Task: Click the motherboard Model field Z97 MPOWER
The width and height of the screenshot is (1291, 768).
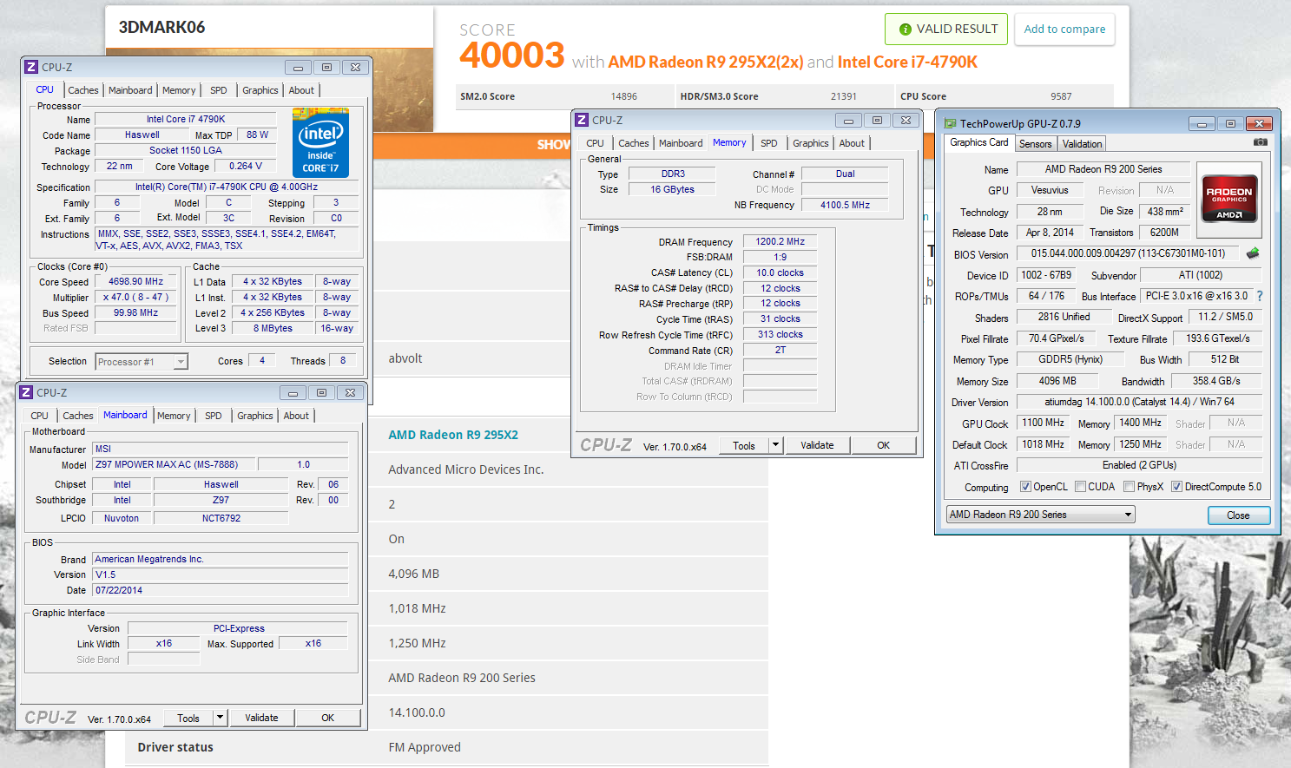Action: point(174,464)
